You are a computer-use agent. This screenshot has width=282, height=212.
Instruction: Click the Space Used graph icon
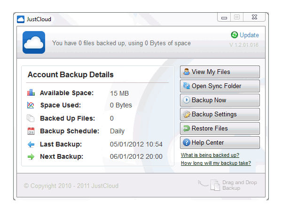point(31,105)
